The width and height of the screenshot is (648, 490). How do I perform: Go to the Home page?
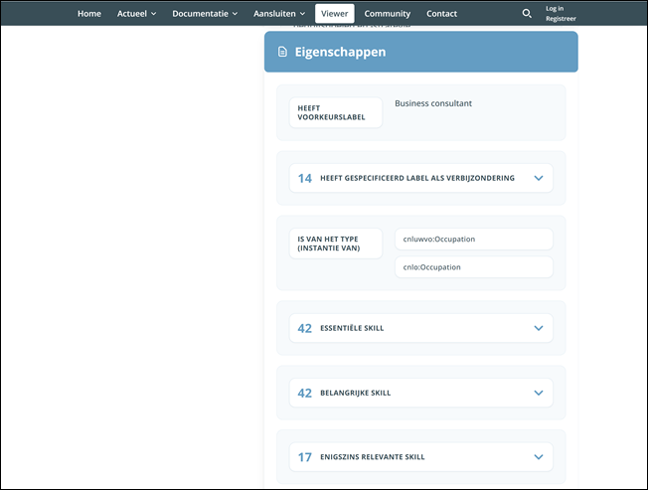(x=89, y=14)
